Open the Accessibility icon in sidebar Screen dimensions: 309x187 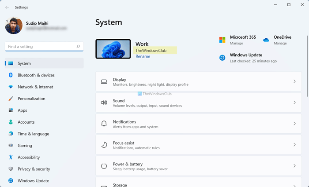(11, 157)
